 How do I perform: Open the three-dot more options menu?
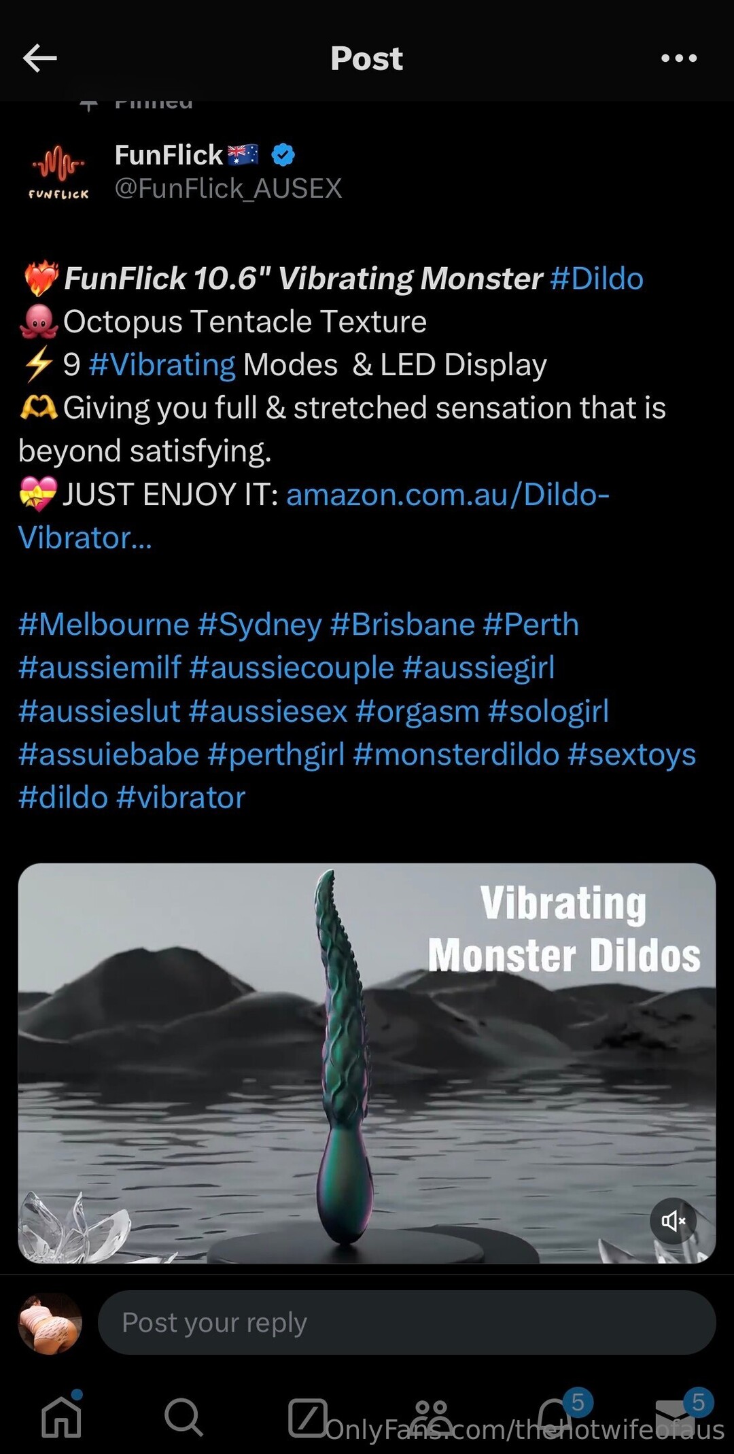679,58
